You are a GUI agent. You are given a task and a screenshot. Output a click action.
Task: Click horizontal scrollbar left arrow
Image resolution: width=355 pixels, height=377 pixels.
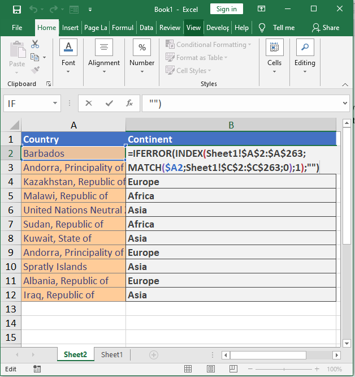[226, 355]
